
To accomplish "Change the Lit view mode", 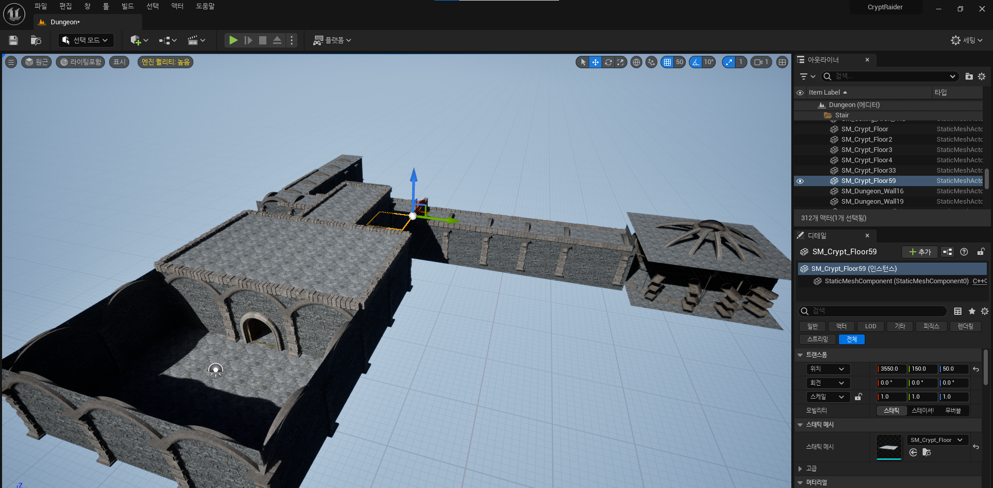I will [x=80, y=62].
